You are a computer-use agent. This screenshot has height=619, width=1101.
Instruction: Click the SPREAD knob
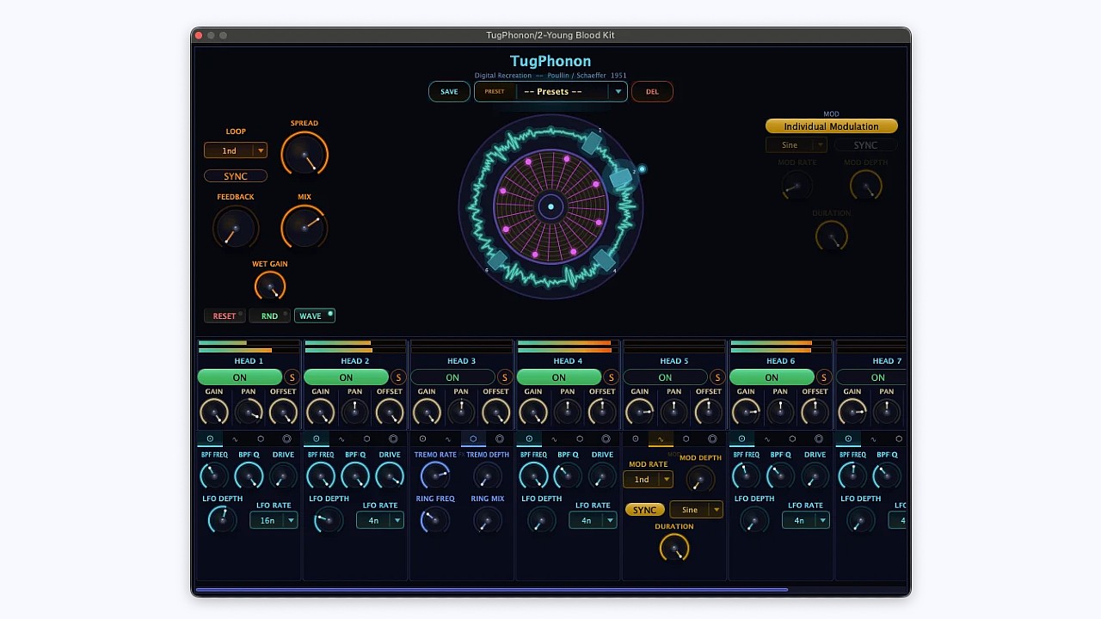(x=304, y=154)
